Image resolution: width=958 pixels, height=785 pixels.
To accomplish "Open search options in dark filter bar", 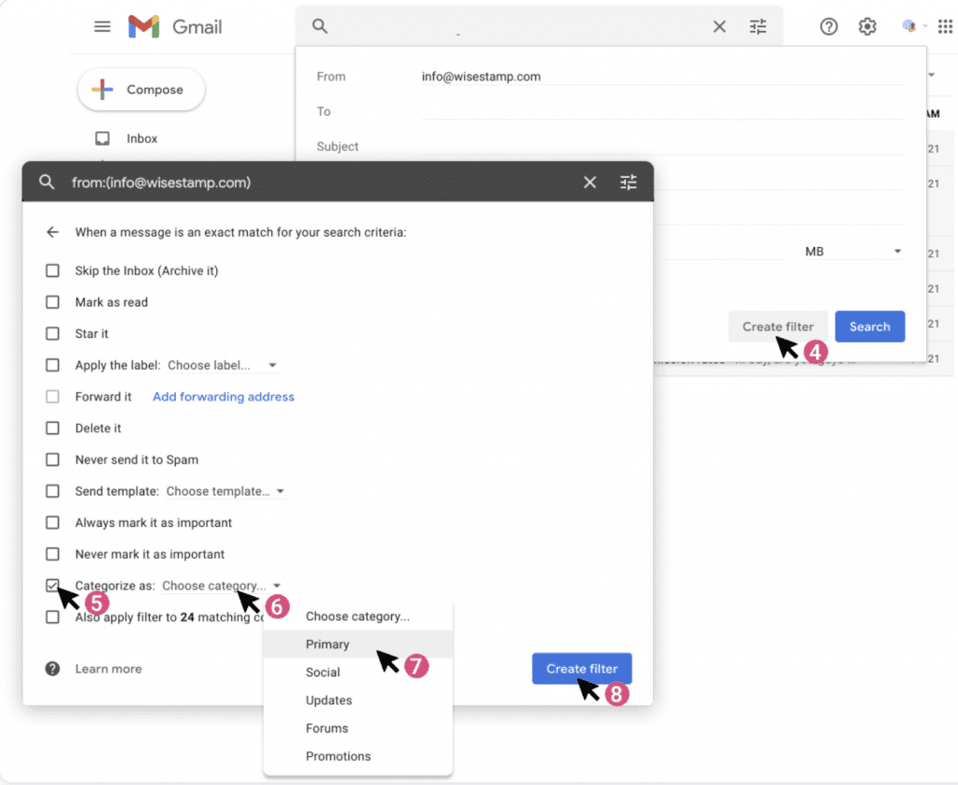I will point(628,182).
